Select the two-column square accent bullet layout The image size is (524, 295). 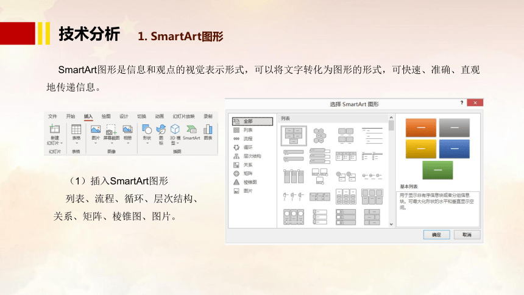tap(372, 156)
